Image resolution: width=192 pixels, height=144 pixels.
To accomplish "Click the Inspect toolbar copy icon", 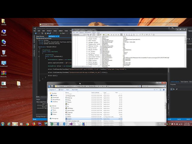I will tap(88, 35).
